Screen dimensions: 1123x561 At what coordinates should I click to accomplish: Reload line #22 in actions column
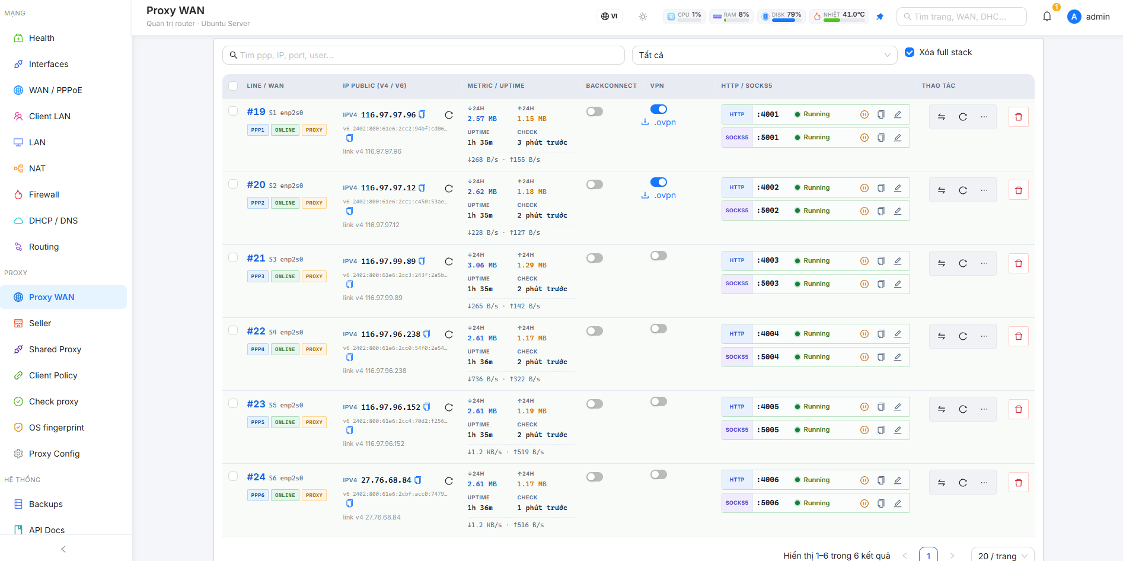pos(963,336)
